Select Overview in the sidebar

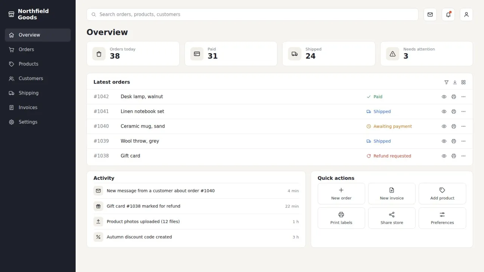coord(38,35)
